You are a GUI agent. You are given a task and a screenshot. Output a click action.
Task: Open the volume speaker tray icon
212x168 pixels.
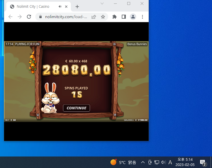click(x=164, y=162)
